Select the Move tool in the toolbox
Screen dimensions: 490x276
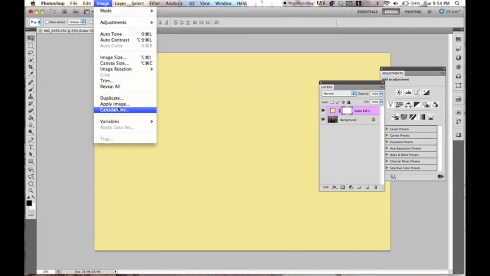click(x=31, y=39)
